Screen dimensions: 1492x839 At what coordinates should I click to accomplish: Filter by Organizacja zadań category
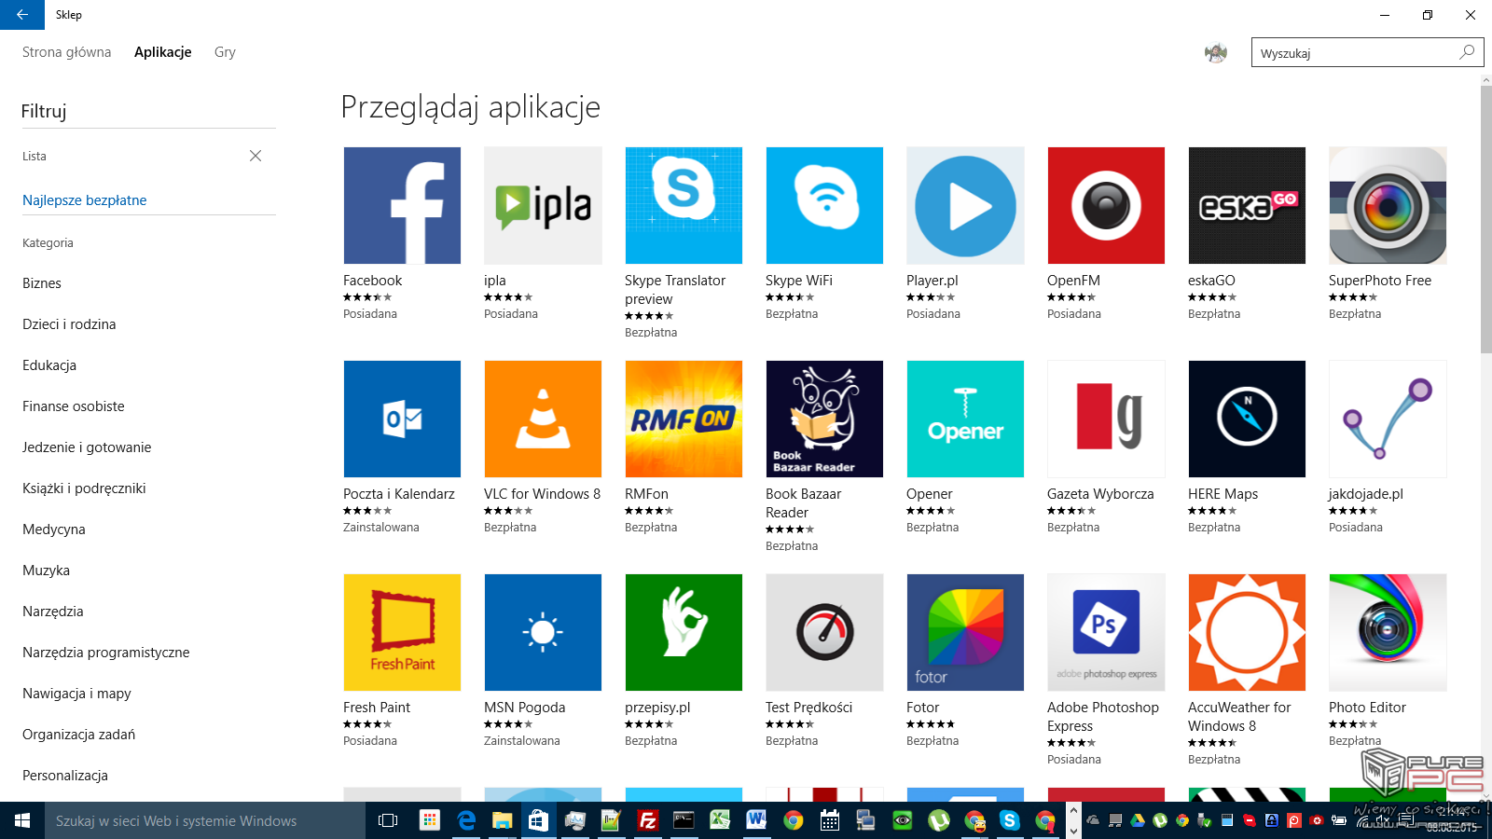(79, 735)
